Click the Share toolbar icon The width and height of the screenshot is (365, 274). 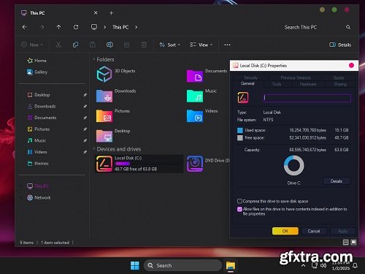[x=126, y=45]
